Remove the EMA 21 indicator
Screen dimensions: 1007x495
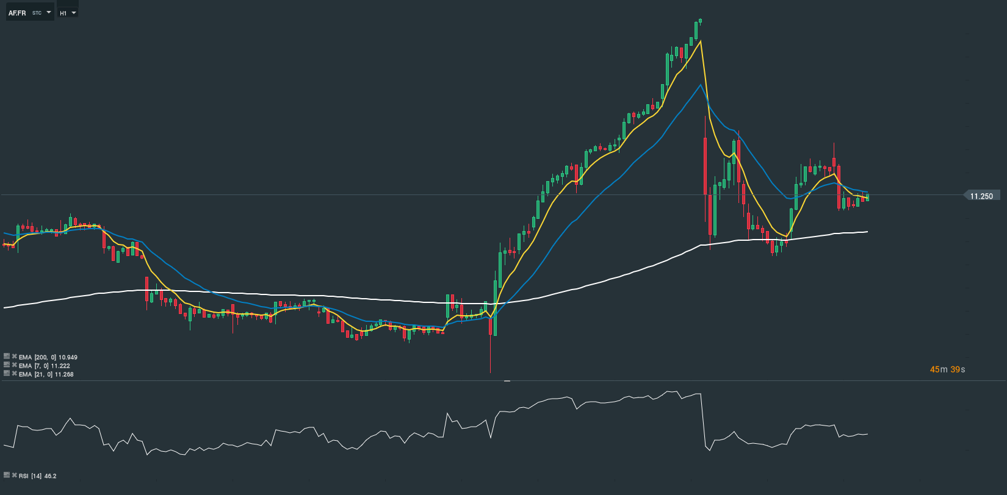click(15, 373)
